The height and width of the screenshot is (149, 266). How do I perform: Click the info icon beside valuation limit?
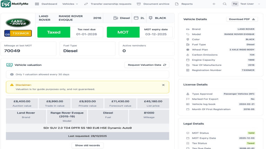[x=12, y=74]
